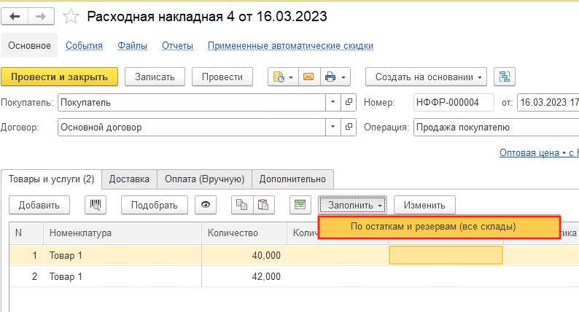Go back using the left arrow button

click(x=15, y=17)
